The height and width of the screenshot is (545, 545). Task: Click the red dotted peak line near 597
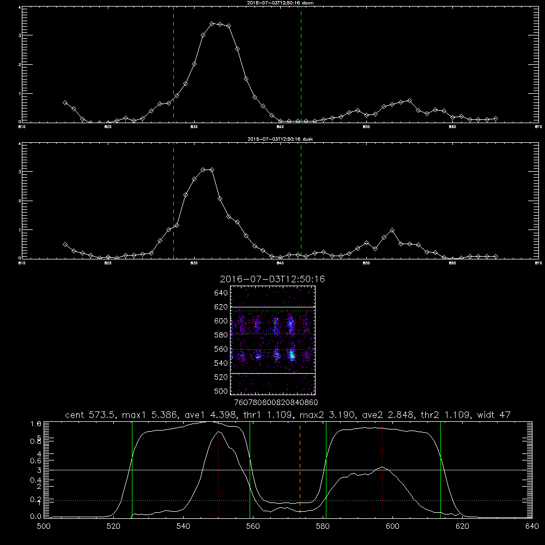coord(383,469)
